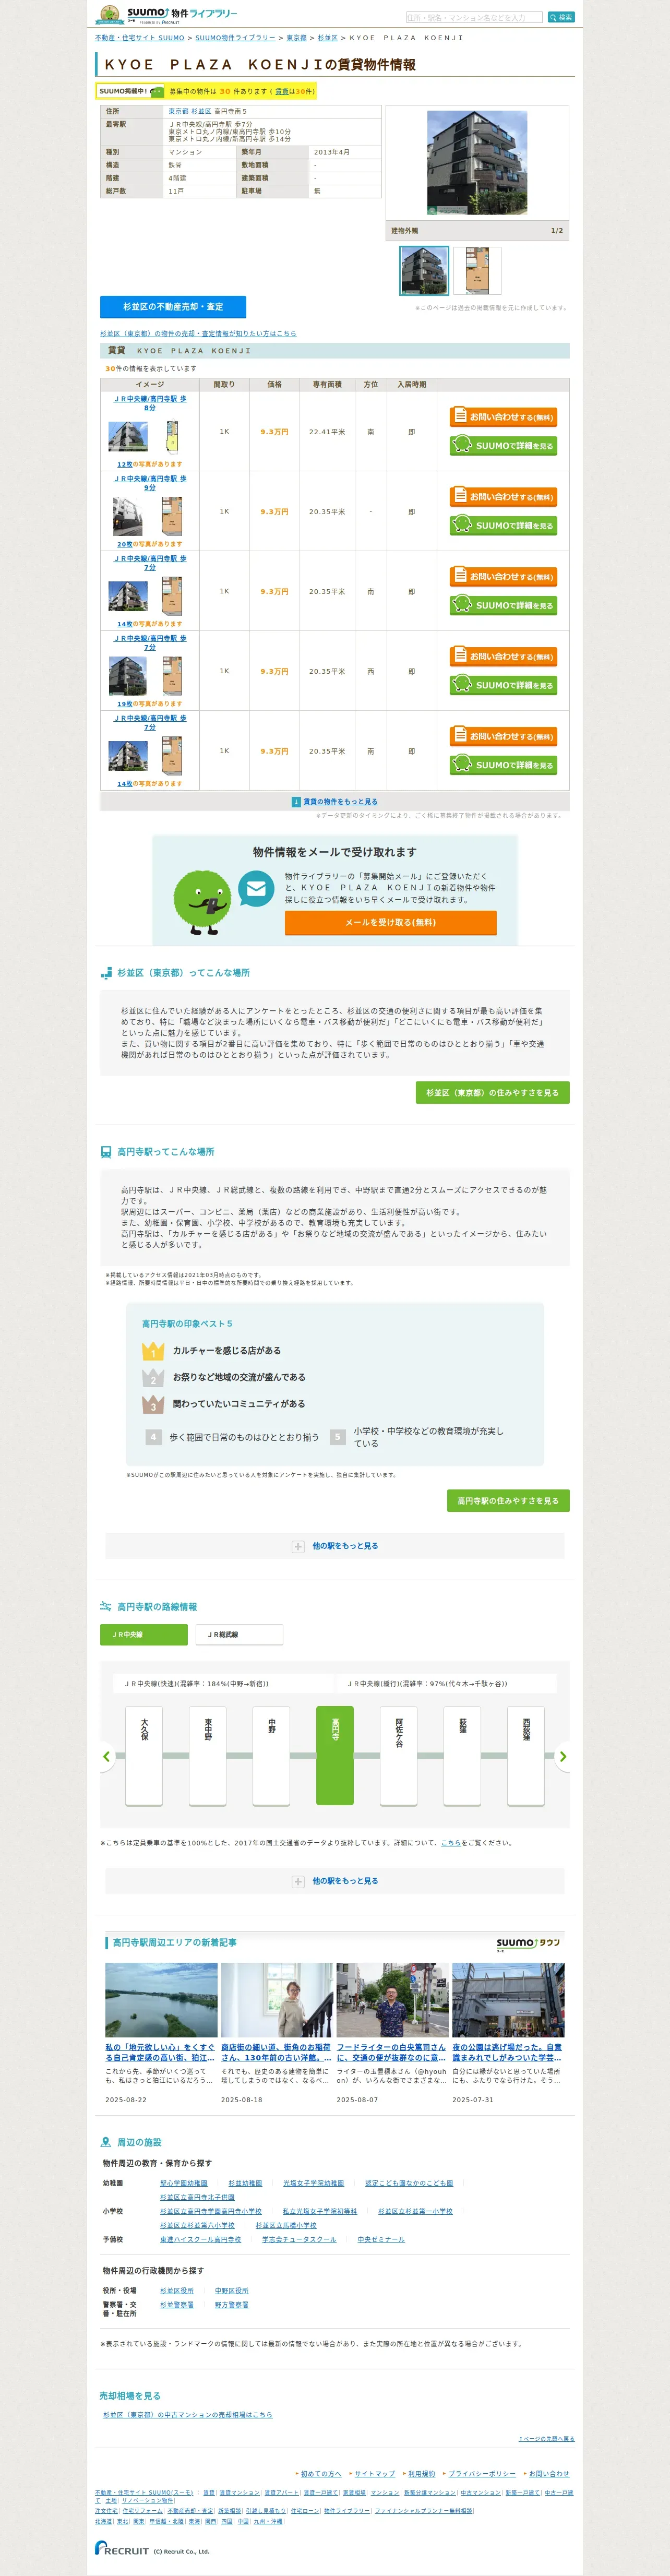Open プライバシーポリシー footer link
The image size is (670, 2576).
coord(482,2473)
